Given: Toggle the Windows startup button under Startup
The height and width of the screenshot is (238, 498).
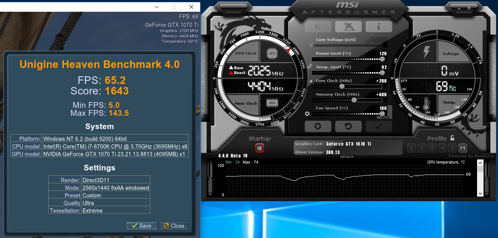Looking at the screenshot, I should [x=260, y=148].
